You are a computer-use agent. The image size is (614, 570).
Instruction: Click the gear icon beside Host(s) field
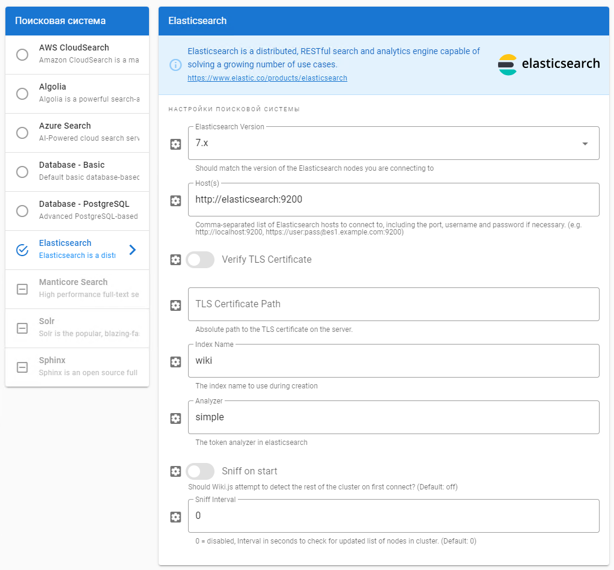pyautogui.click(x=175, y=201)
